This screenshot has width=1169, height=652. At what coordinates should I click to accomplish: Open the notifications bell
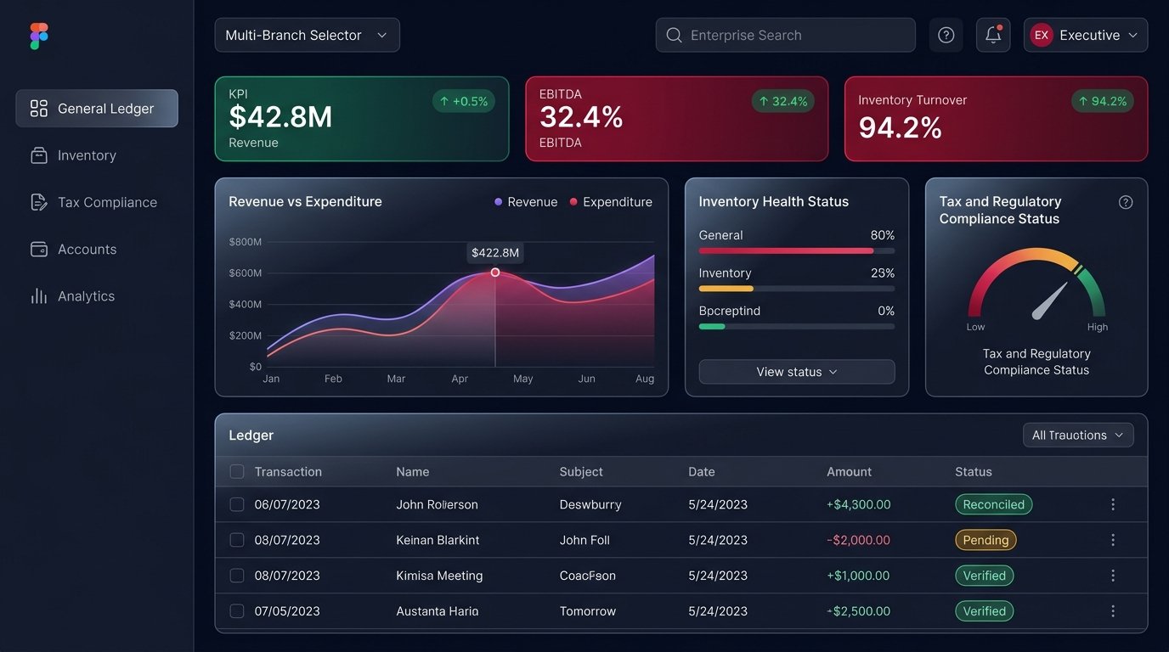pos(993,35)
